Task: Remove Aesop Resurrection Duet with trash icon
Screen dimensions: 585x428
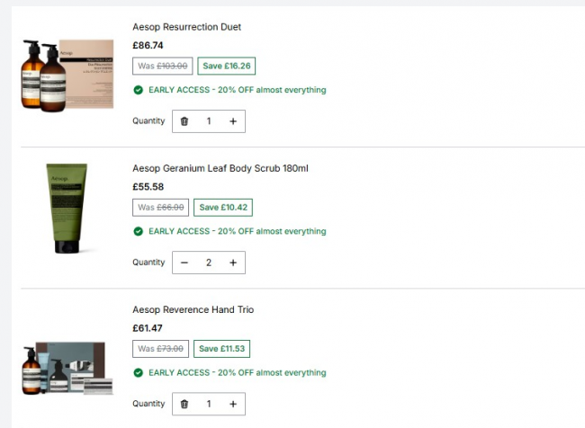Action: [184, 121]
